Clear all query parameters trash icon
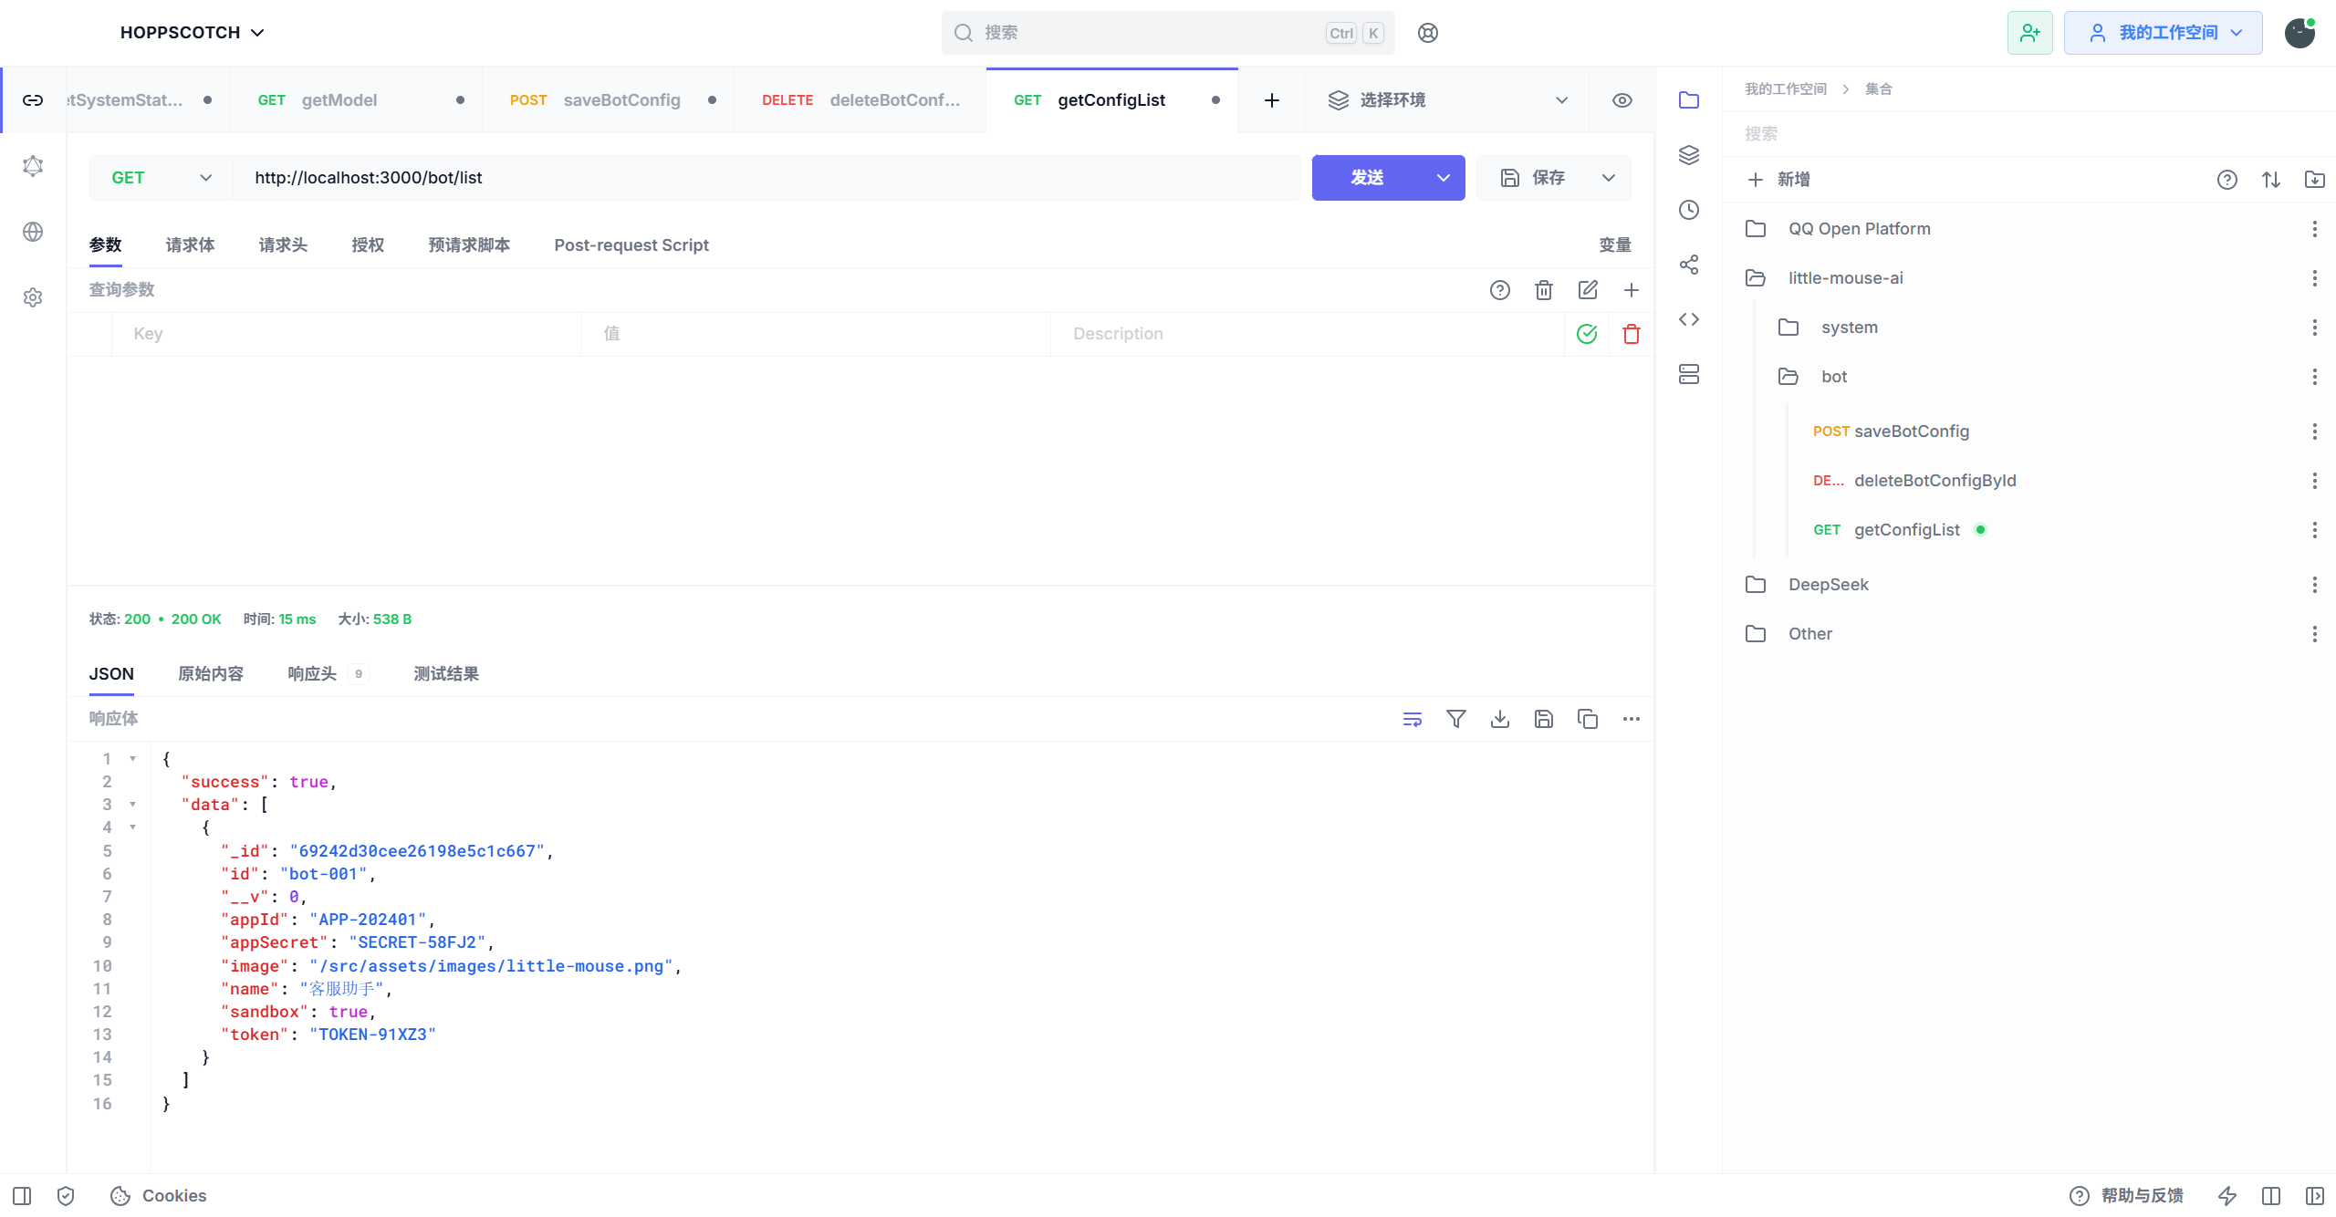This screenshot has height=1217, width=2336. [x=1544, y=290]
